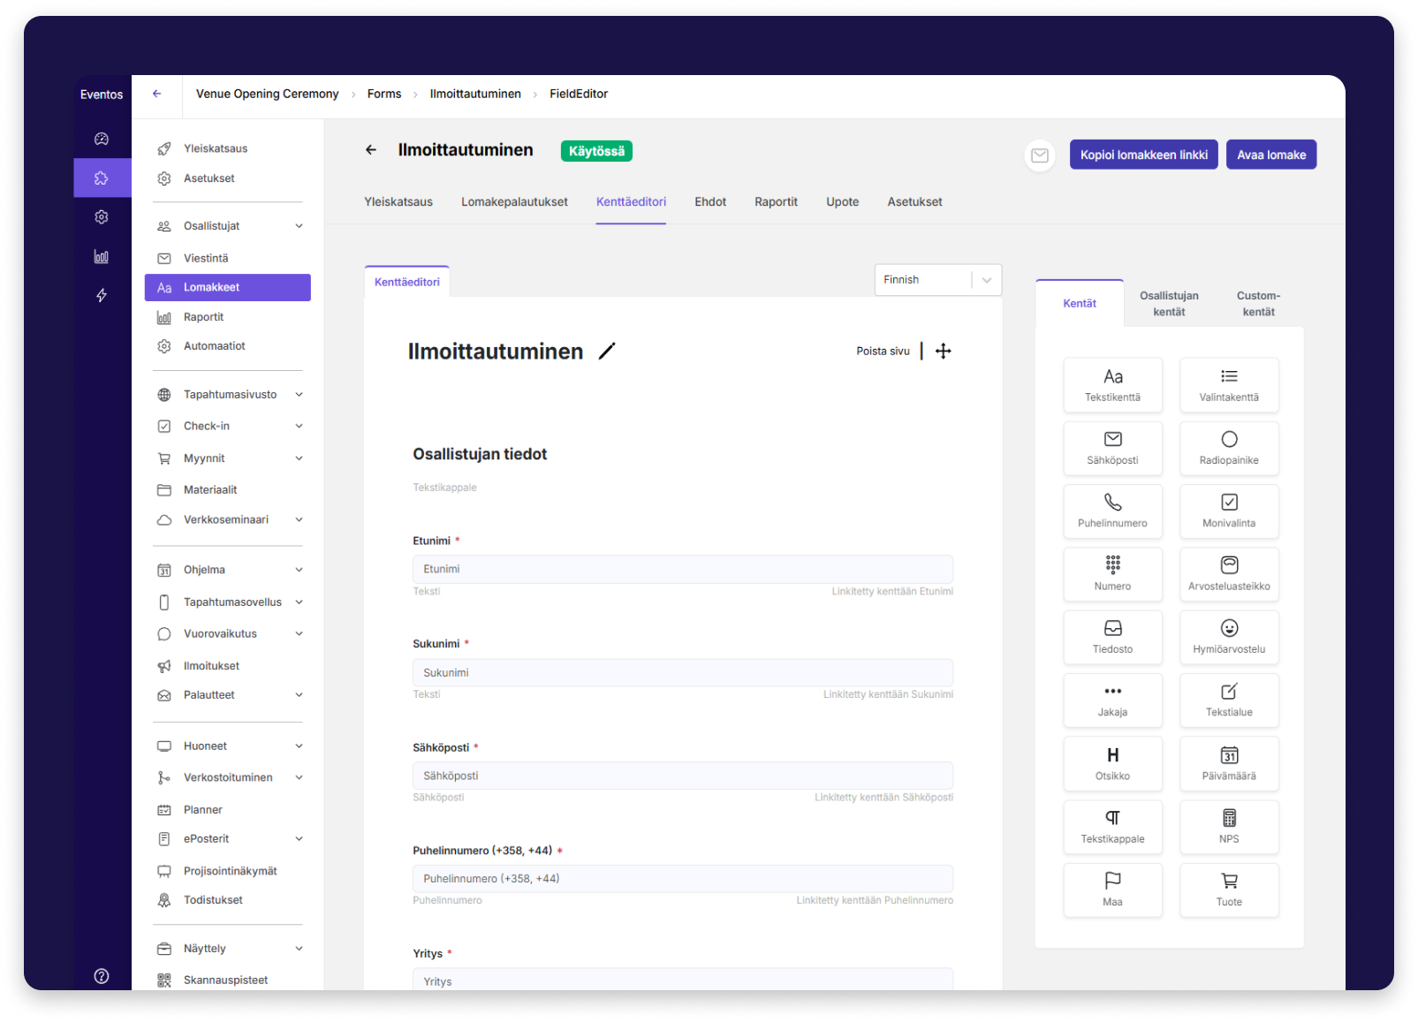This screenshot has width=1418, height=1022.
Task: Click into the Etunimi text input
Action: tap(682, 570)
